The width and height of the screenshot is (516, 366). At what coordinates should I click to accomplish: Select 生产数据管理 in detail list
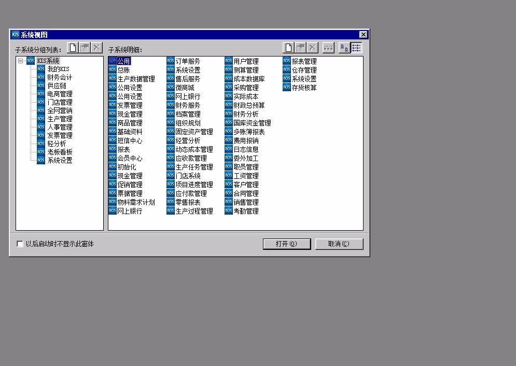pos(136,79)
